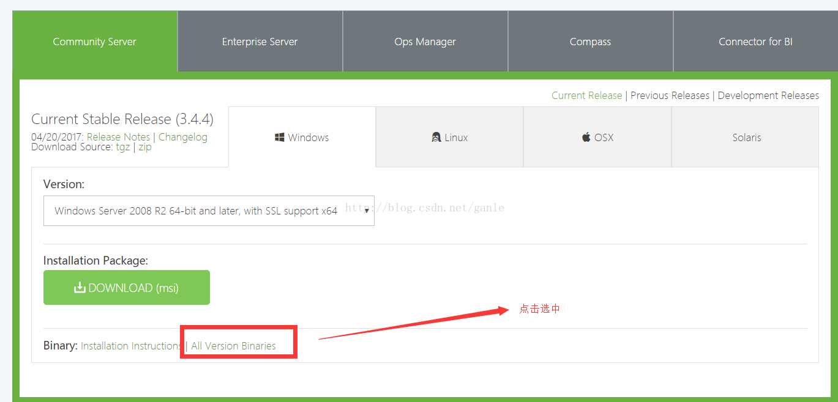Switch to the Linux platform tab
This screenshot has width=838, height=402.
coord(450,137)
